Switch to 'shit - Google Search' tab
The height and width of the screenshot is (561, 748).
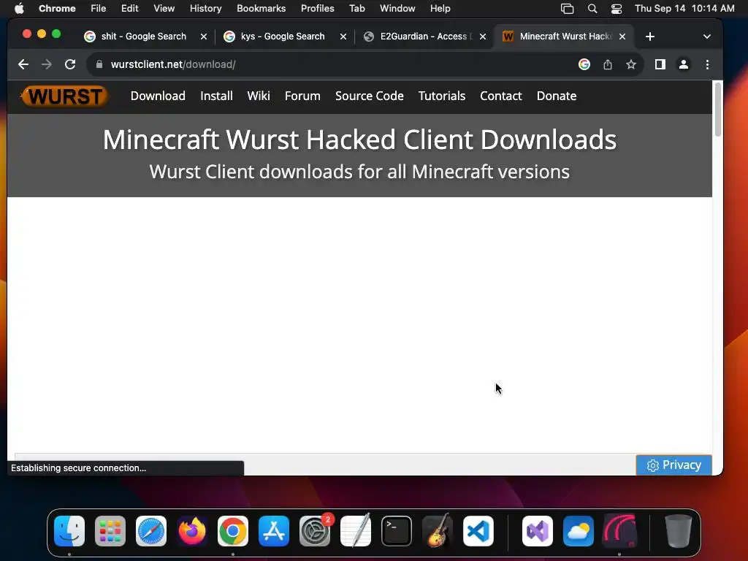144,37
